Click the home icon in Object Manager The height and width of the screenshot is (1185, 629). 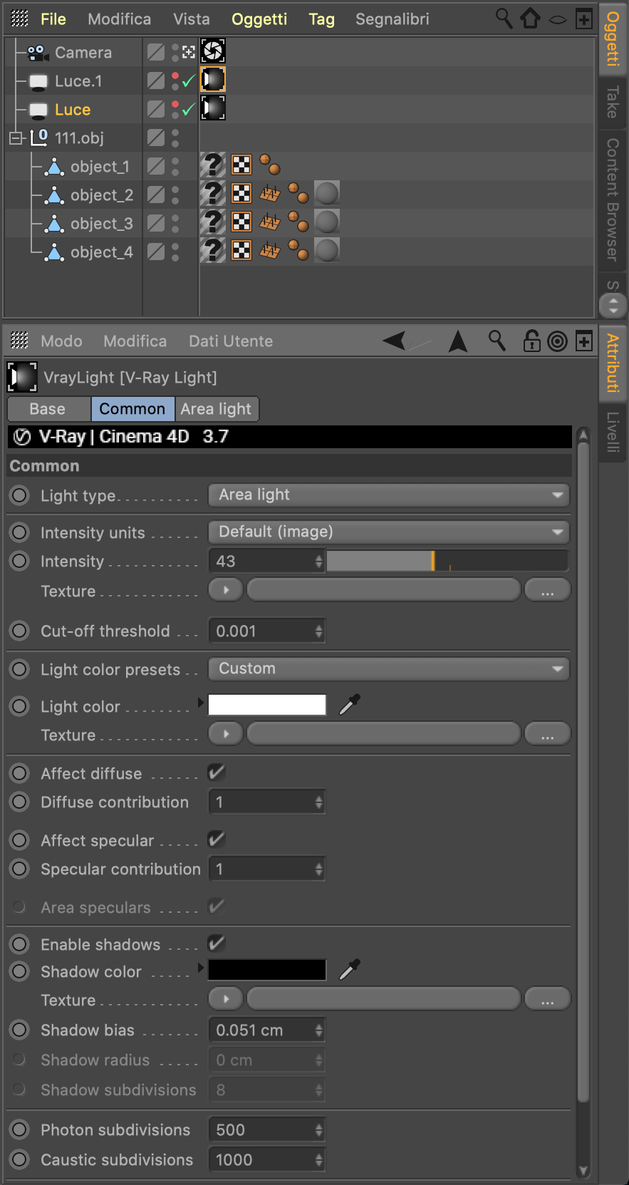[530, 19]
